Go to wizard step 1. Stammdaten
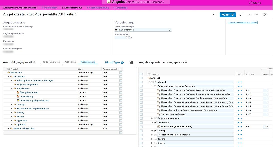Screen dimensions: 273x147 click(x=49, y=8)
